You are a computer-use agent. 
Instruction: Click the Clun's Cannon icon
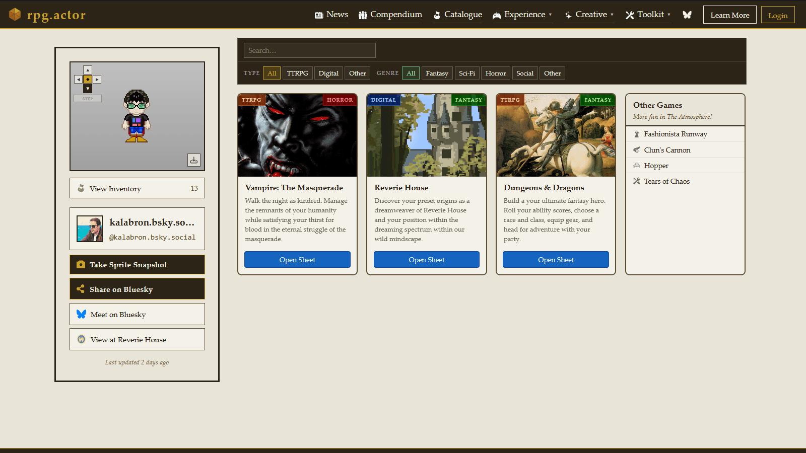[x=637, y=150]
